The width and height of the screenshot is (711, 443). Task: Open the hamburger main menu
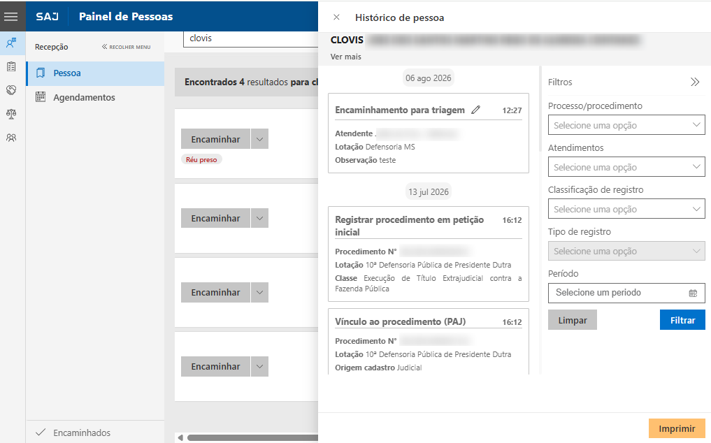11,16
